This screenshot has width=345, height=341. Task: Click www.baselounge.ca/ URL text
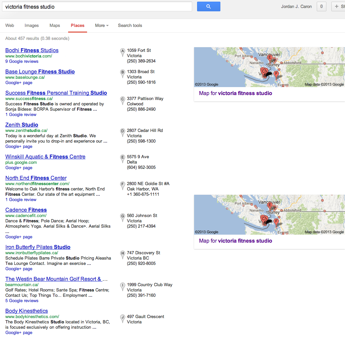pos(25,77)
